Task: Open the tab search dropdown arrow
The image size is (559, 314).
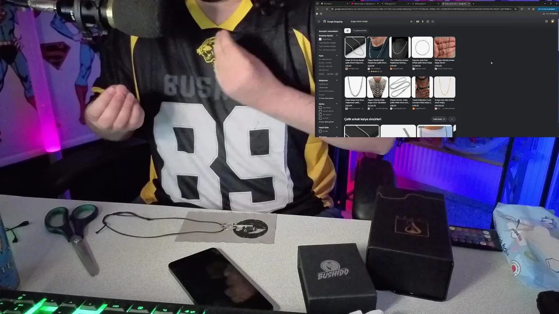Action: click(x=317, y=3)
